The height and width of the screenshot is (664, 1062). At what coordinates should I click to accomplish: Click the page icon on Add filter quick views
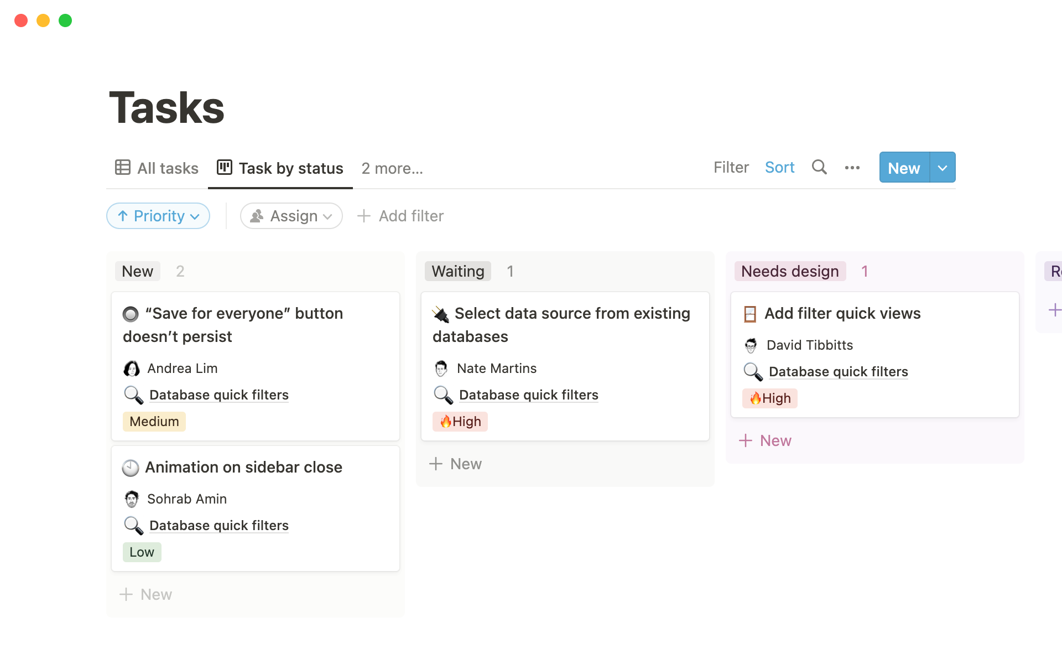(x=750, y=314)
